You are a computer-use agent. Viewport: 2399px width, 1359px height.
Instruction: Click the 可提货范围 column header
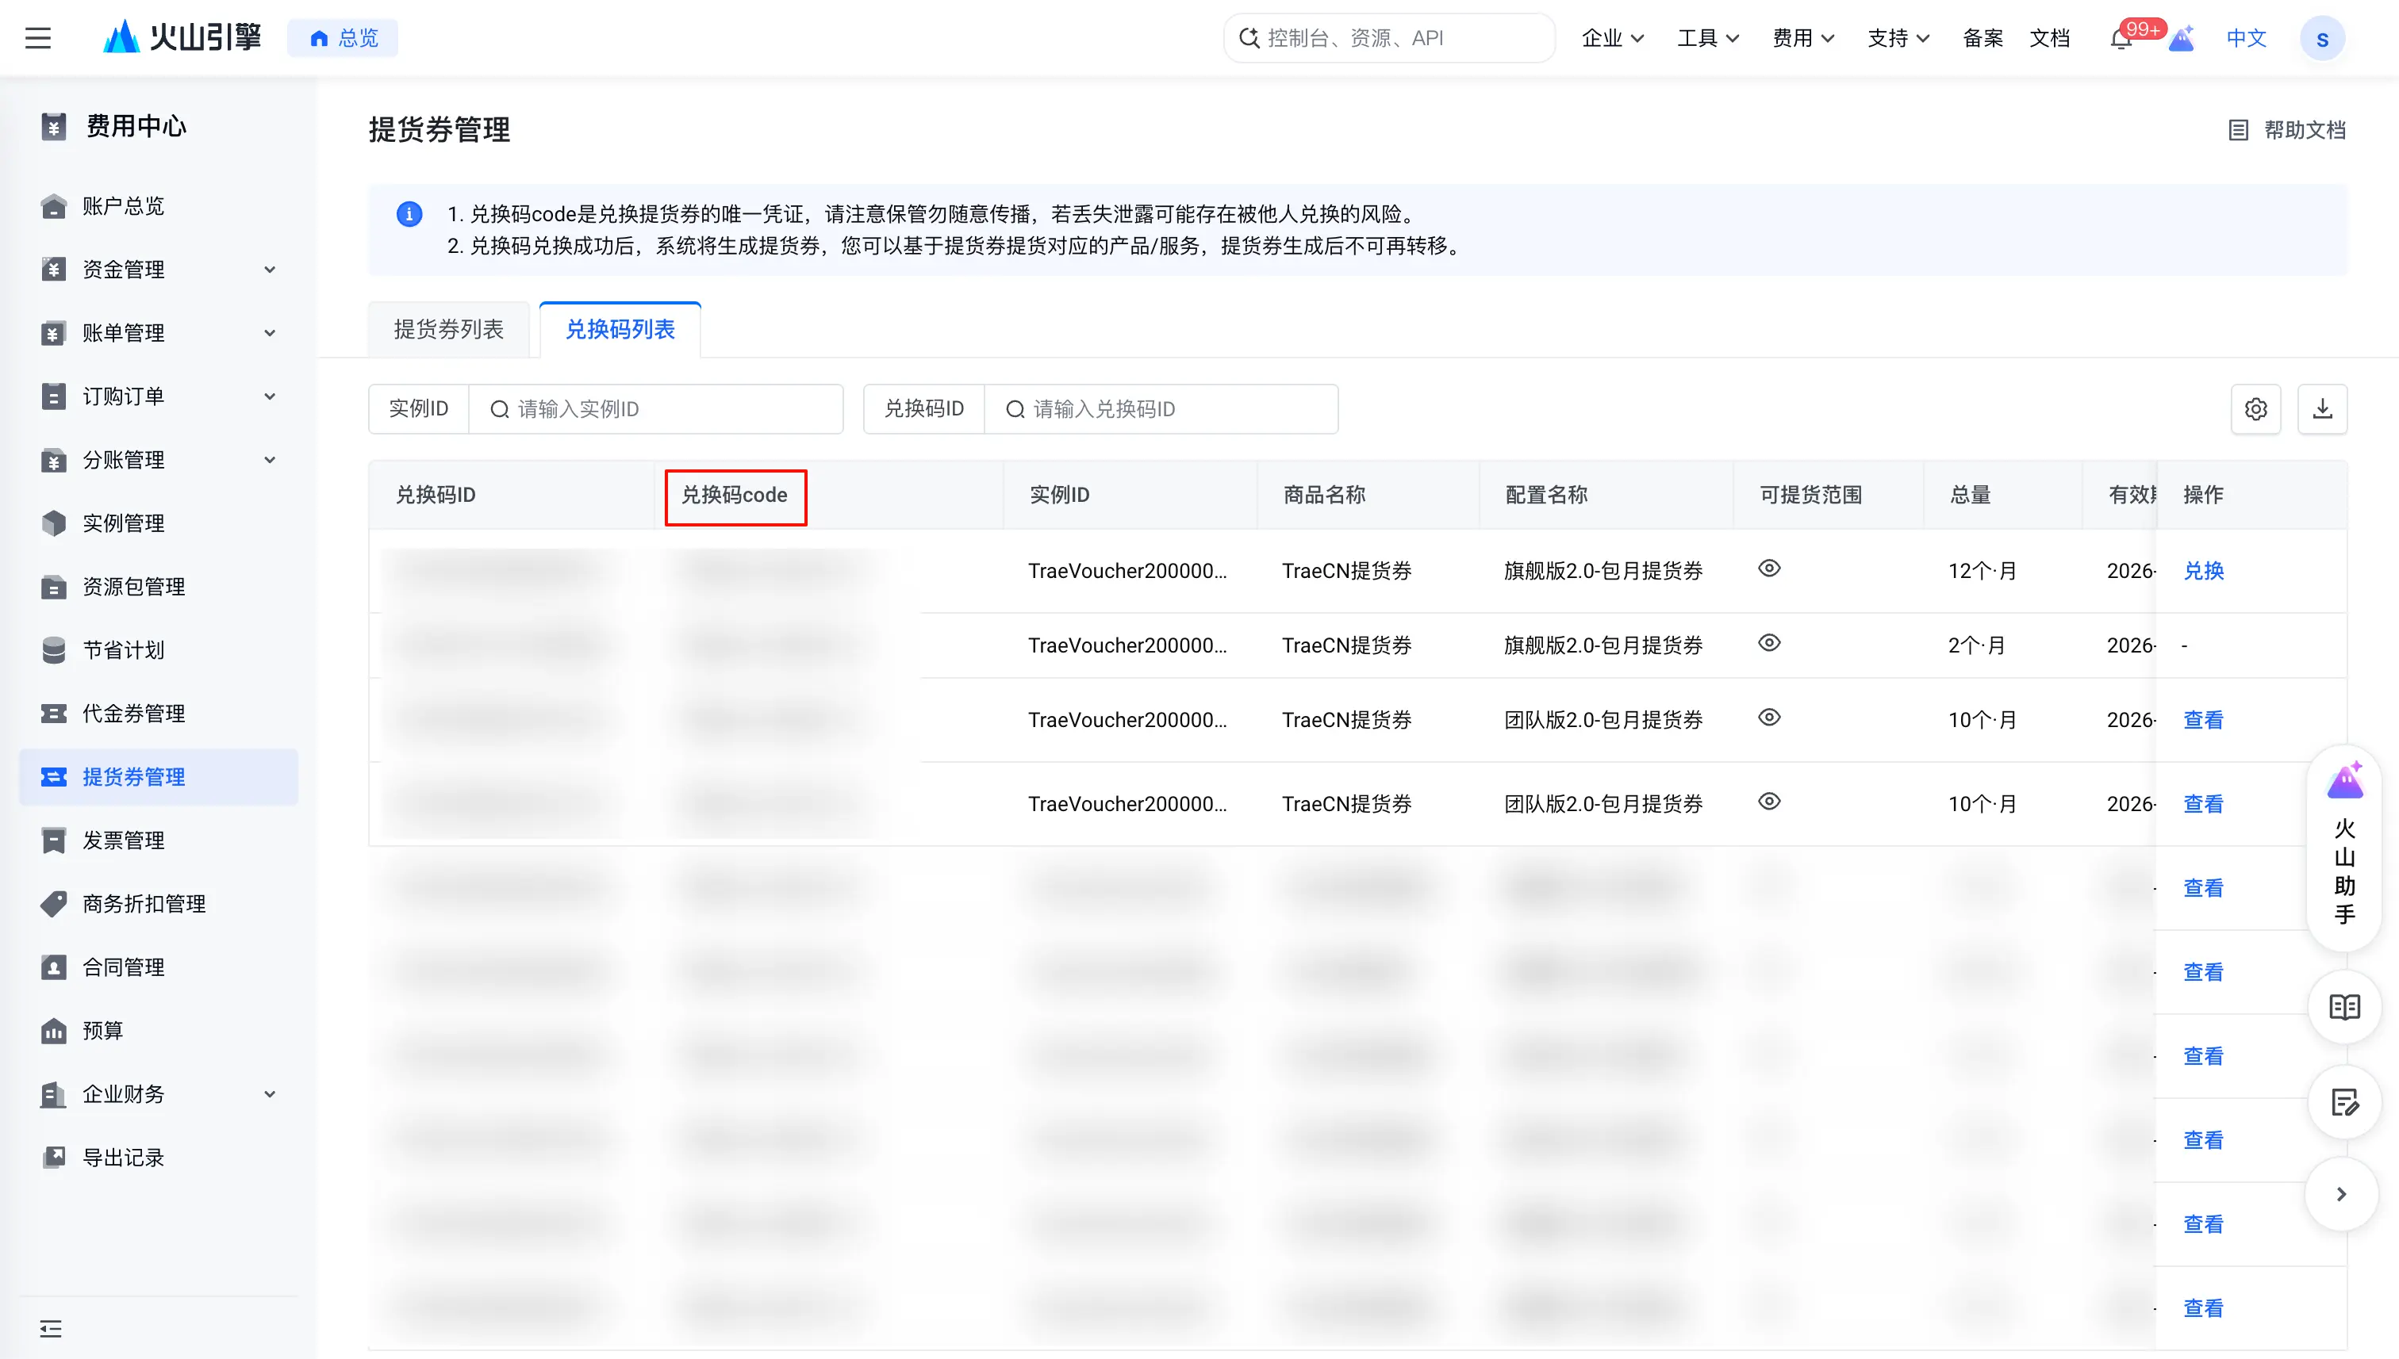(x=1810, y=496)
